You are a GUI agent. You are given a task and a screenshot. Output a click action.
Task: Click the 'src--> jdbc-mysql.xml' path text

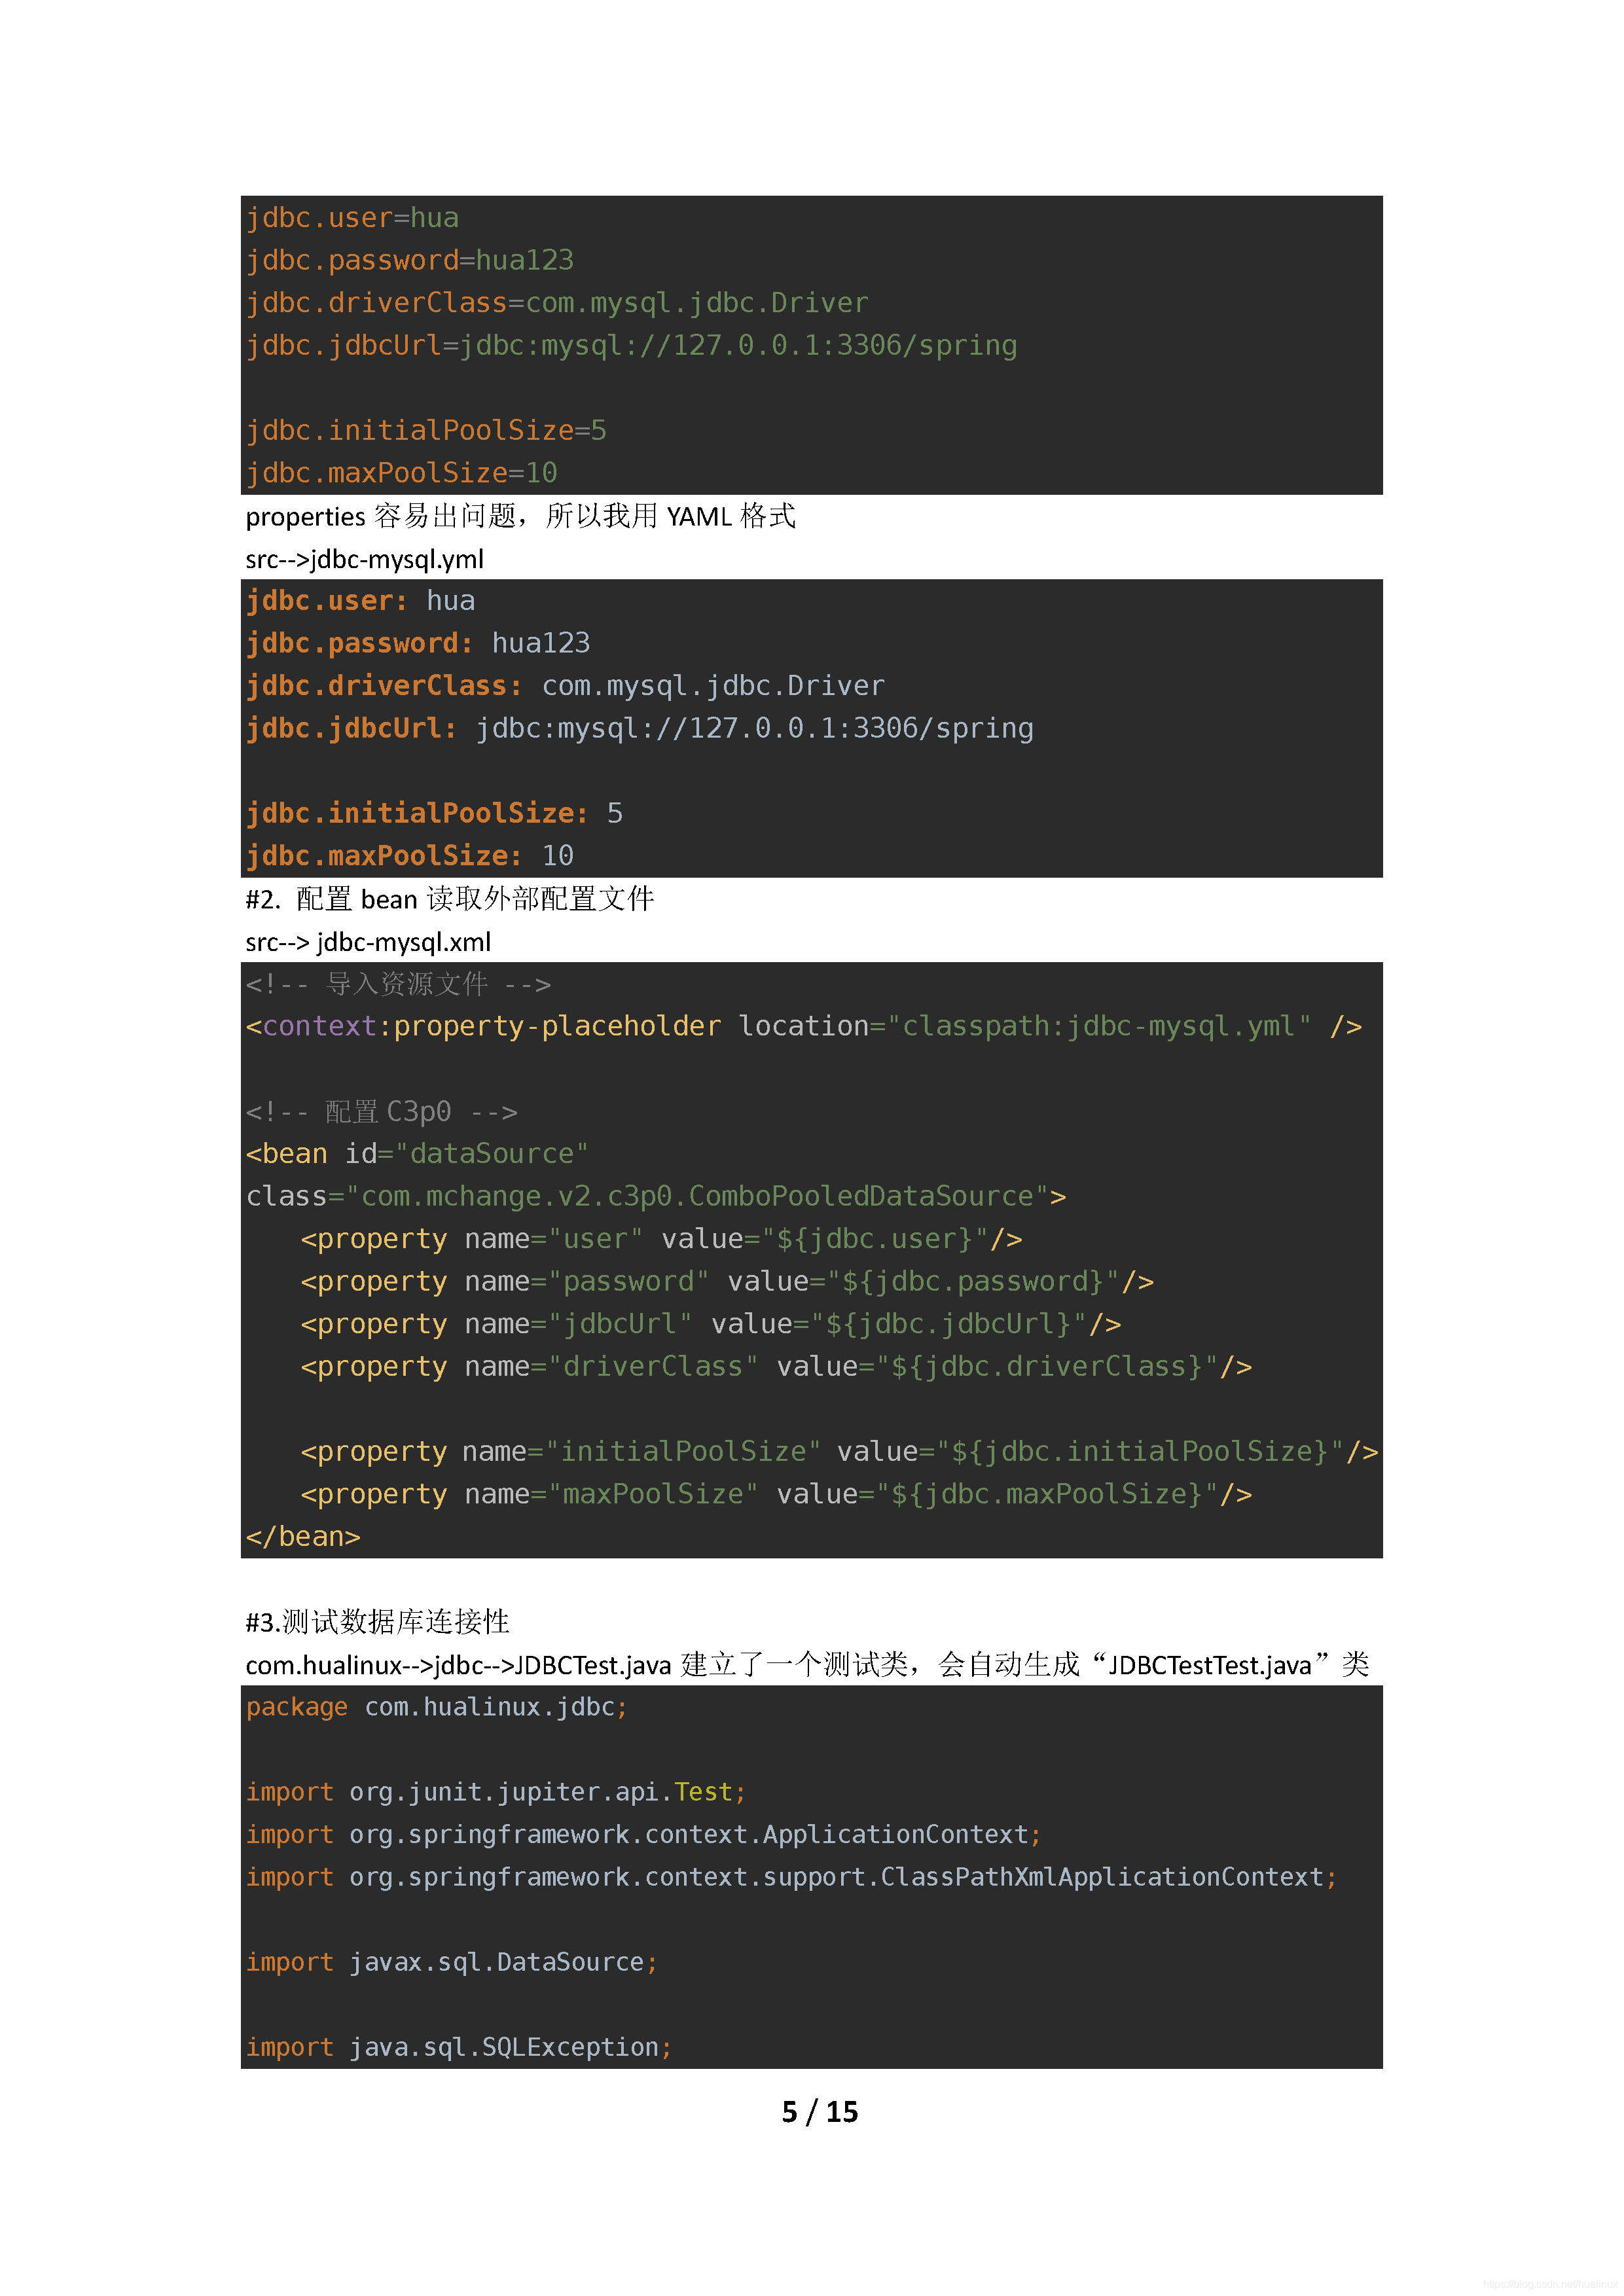368,942
